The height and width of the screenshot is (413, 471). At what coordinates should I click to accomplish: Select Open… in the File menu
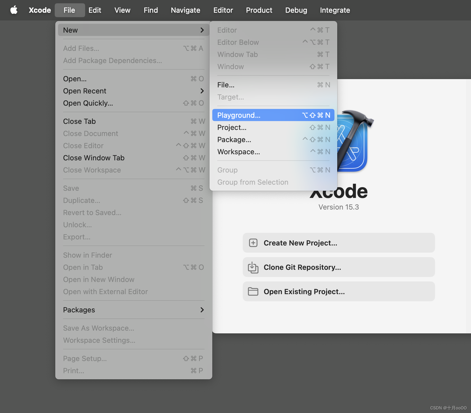tap(134, 79)
